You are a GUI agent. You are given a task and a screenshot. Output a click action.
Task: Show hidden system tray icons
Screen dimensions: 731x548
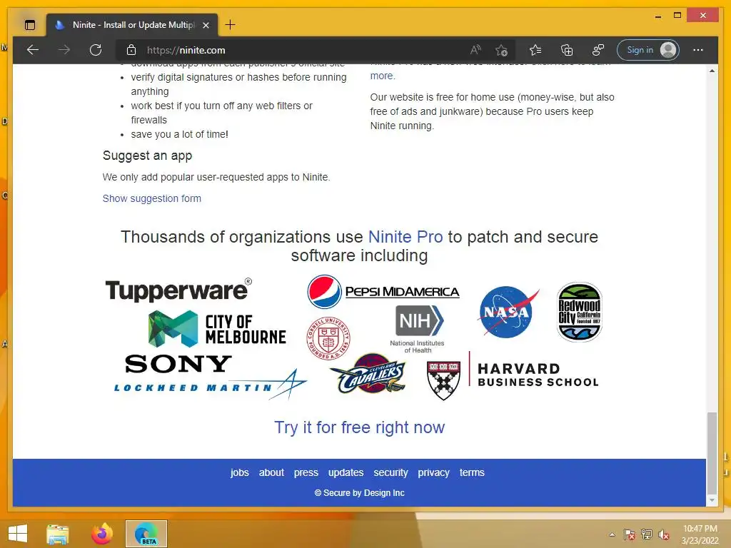(612, 534)
